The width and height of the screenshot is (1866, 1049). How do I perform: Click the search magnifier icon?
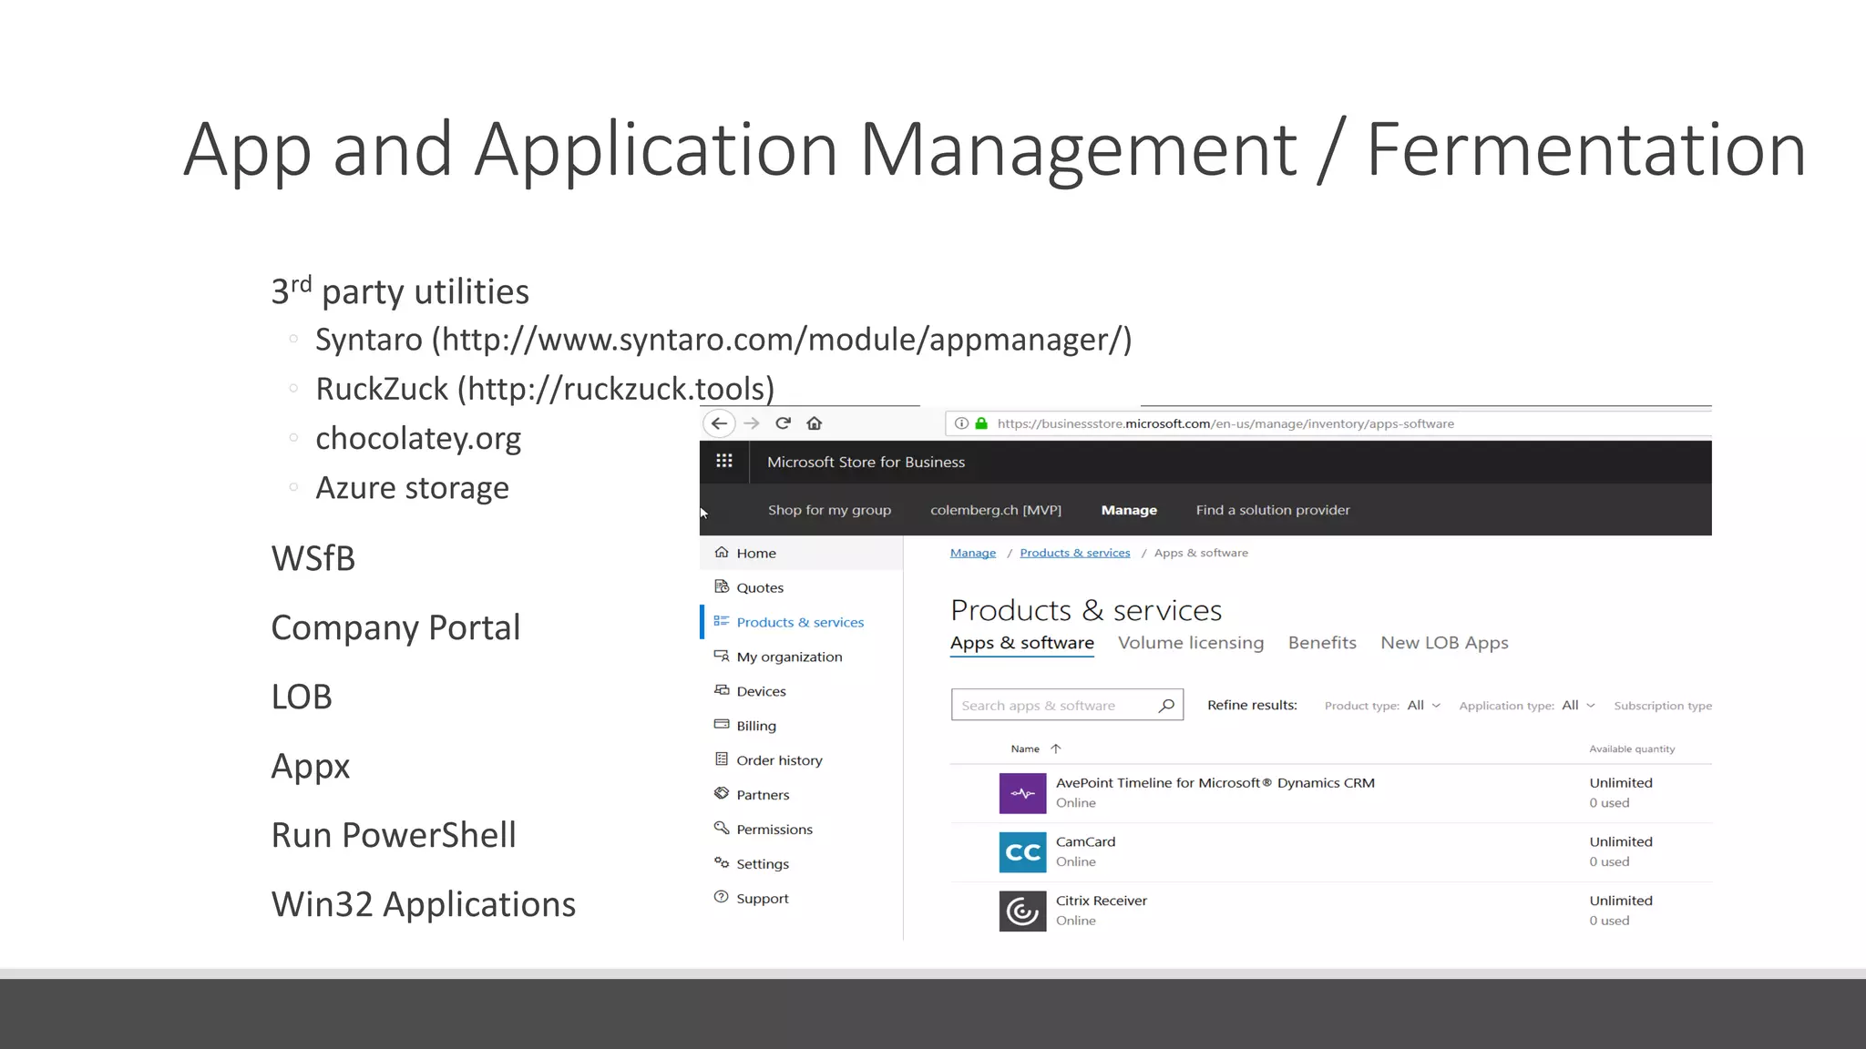tap(1166, 705)
